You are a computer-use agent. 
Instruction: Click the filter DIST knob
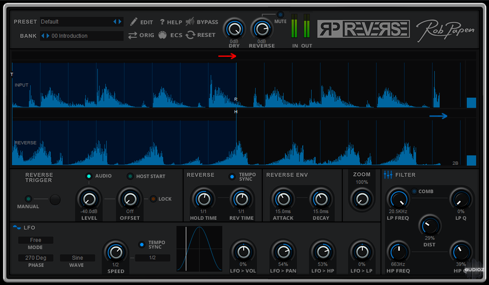429,226
